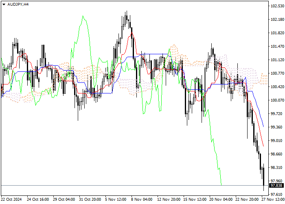The image size is (285, 204).
Task: Open the AUDJPY,H4 chart dropdown arrow
Action: 4,4
